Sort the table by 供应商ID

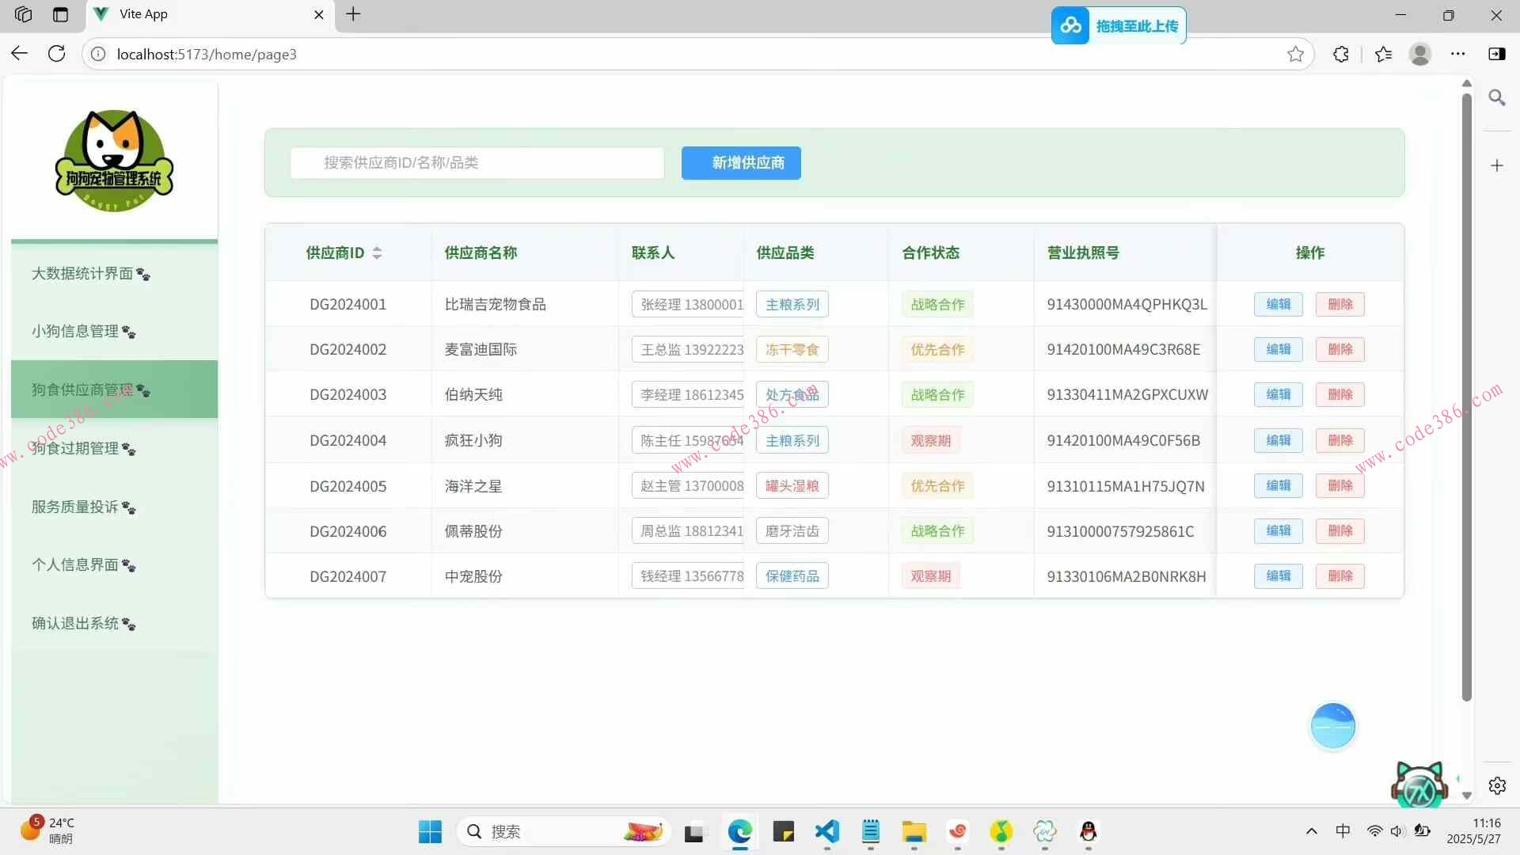(378, 253)
